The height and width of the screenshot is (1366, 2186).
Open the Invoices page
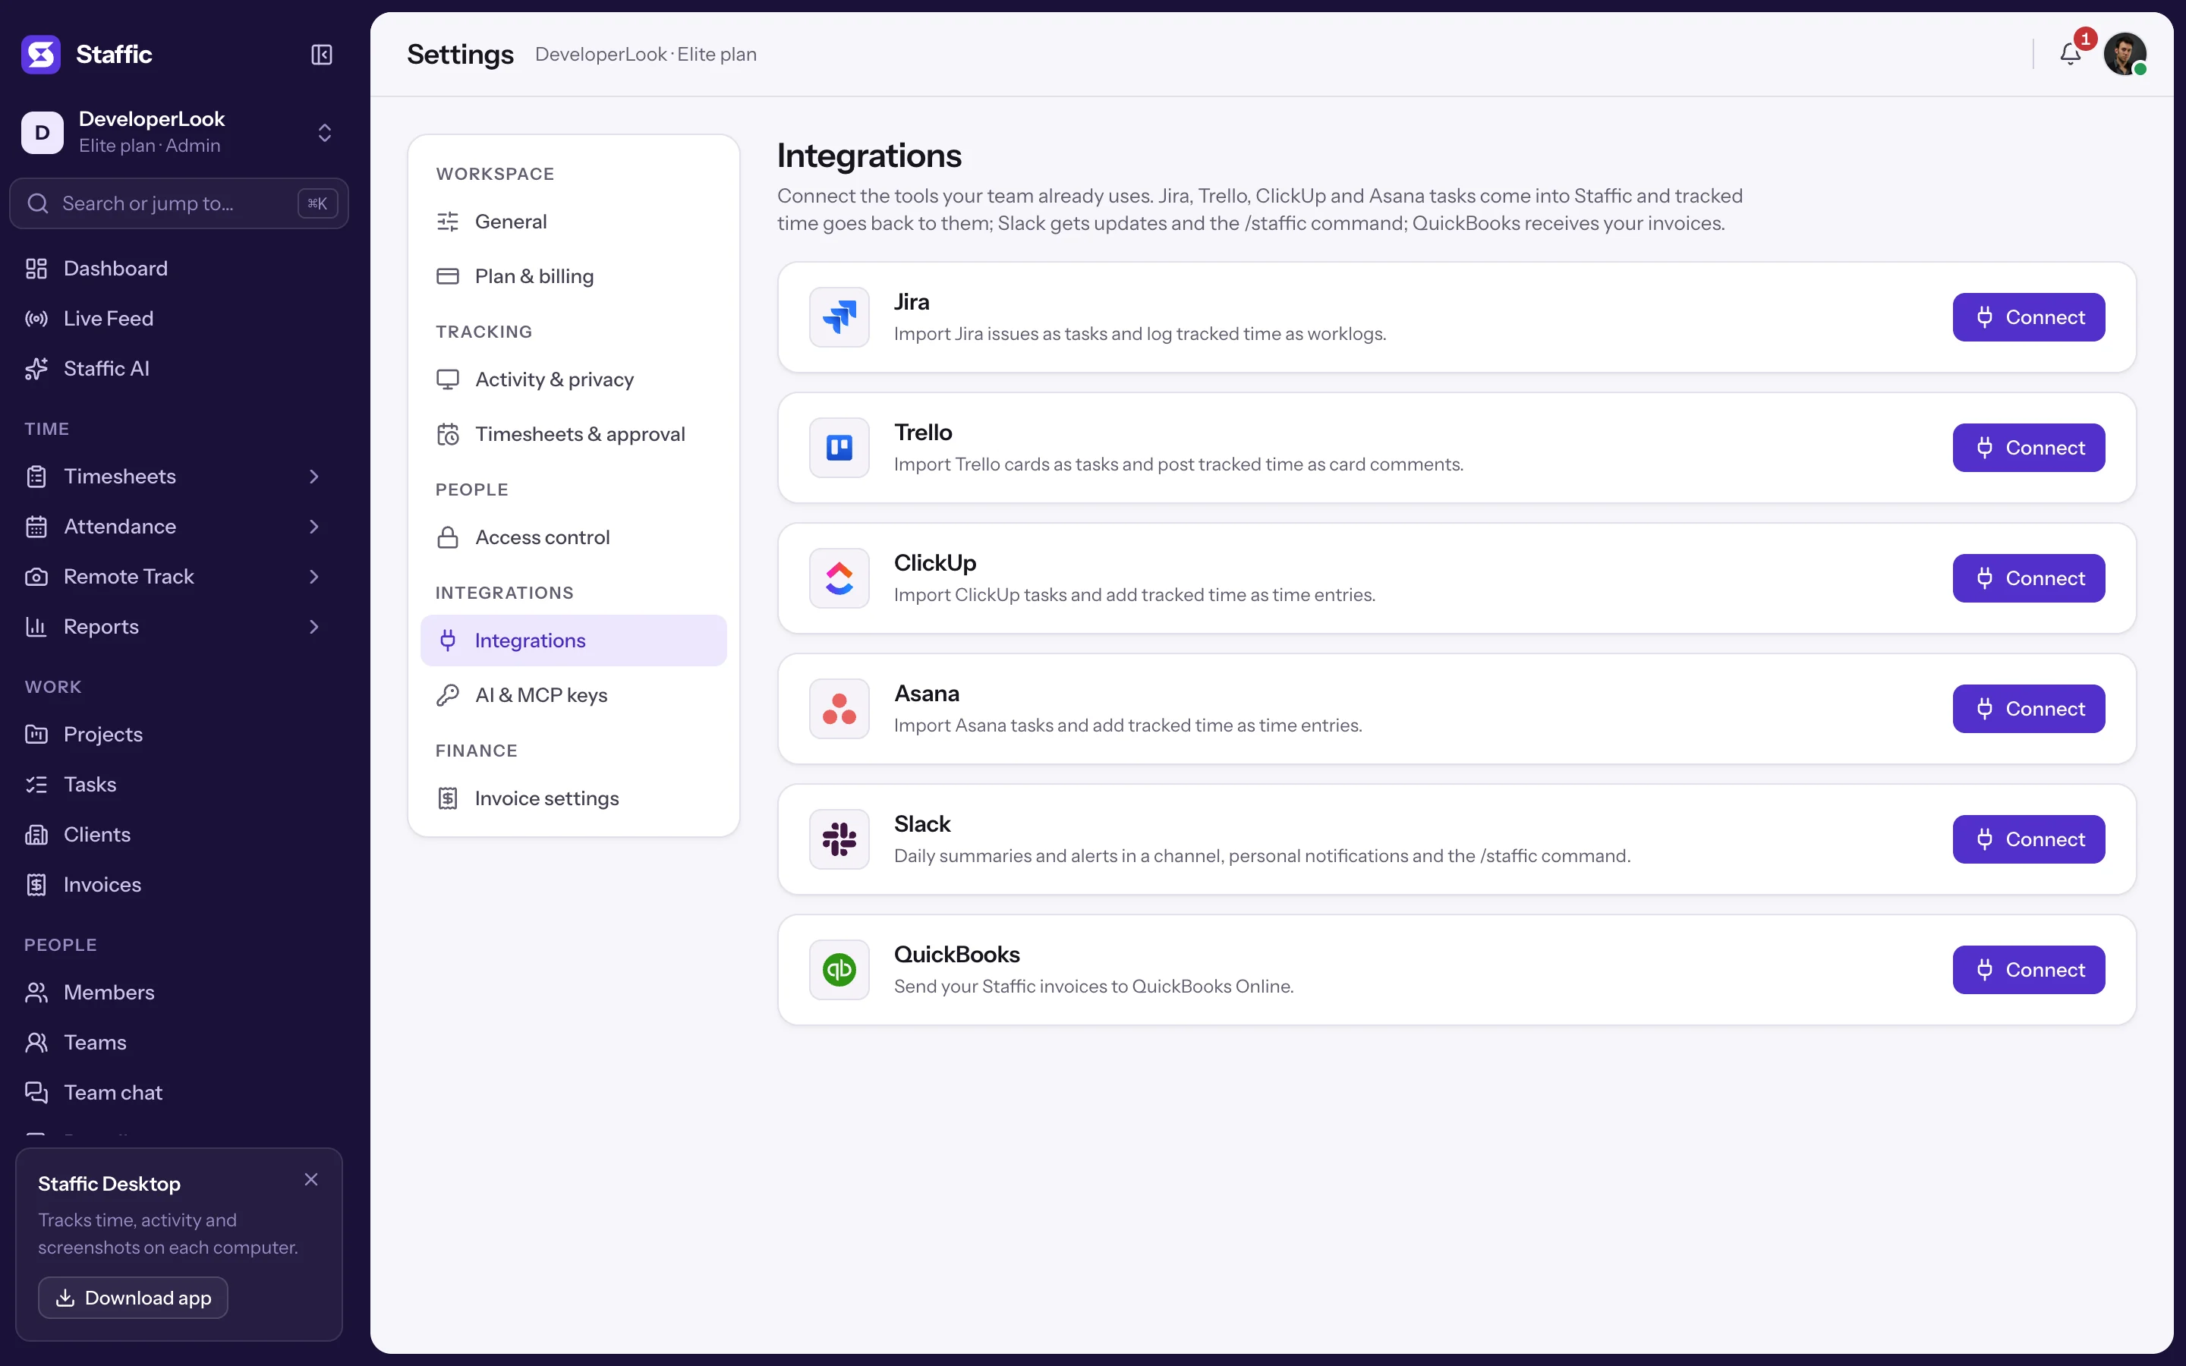[x=179, y=884]
